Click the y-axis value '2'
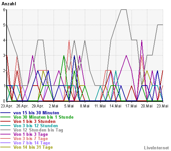This screenshot has width=171, height=151. pos(4,71)
